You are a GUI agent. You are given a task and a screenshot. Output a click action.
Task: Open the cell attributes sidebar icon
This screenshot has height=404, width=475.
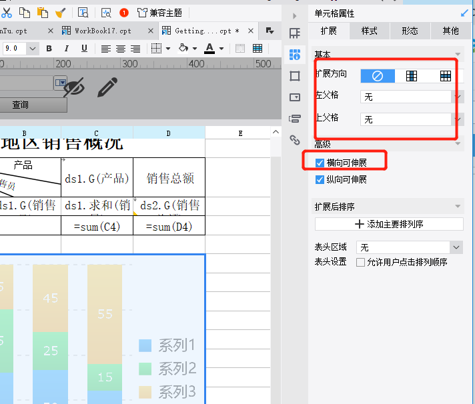pos(294,55)
